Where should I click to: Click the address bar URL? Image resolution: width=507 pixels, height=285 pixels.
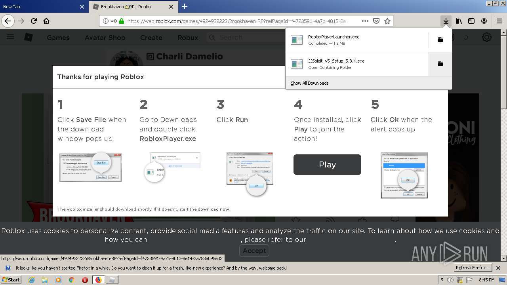(237, 21)
